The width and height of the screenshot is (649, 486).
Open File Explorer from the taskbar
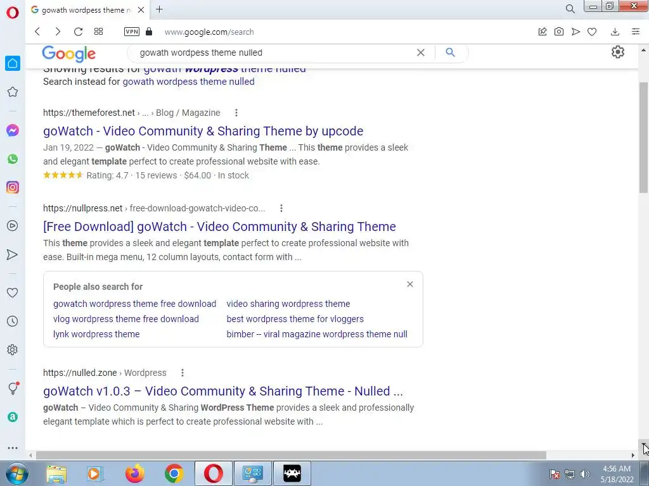[56, 473]
